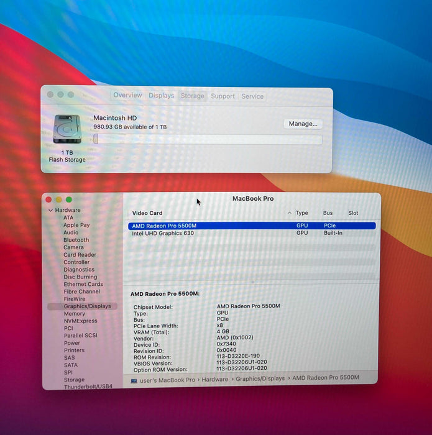Select Thunderbolt/USB4 in the sidebar
432x435 pixels.
click(x=88, y=386)
